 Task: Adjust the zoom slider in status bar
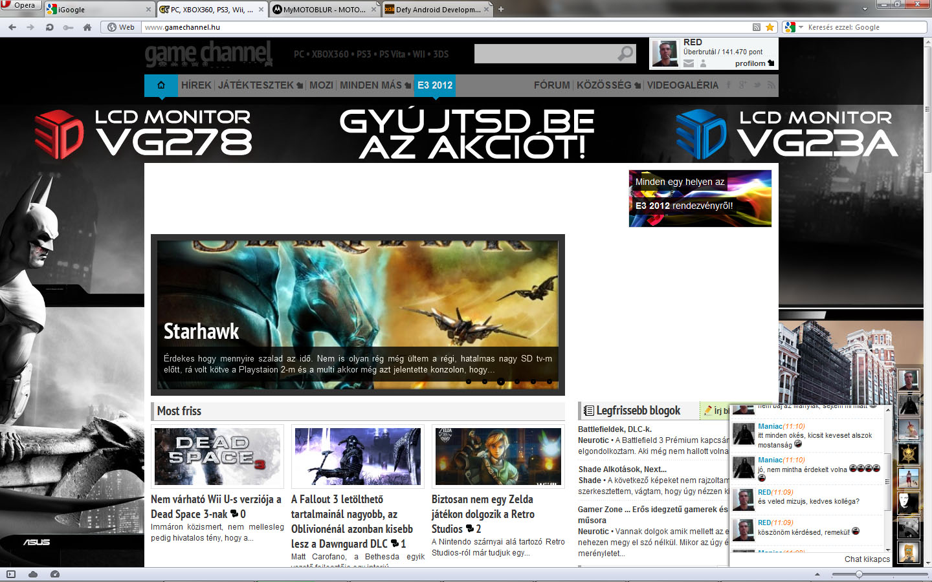click(859, 574)
